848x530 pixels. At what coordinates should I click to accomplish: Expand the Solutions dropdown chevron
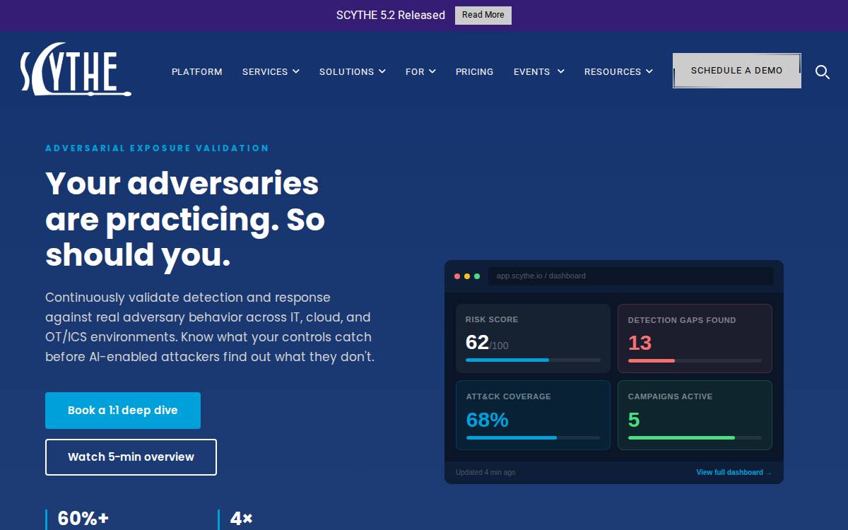click(x=382, y=71)
